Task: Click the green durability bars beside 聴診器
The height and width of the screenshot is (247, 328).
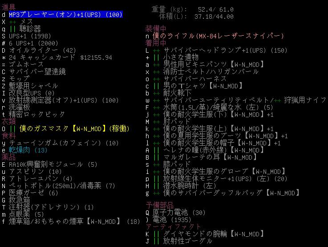Action: click(x=12, y=29)
